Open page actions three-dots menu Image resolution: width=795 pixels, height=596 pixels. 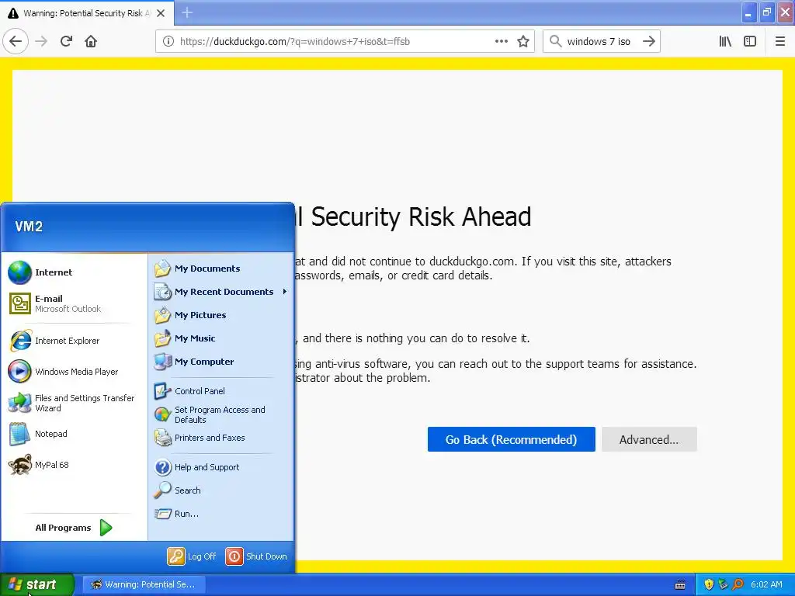coord(502,42)
